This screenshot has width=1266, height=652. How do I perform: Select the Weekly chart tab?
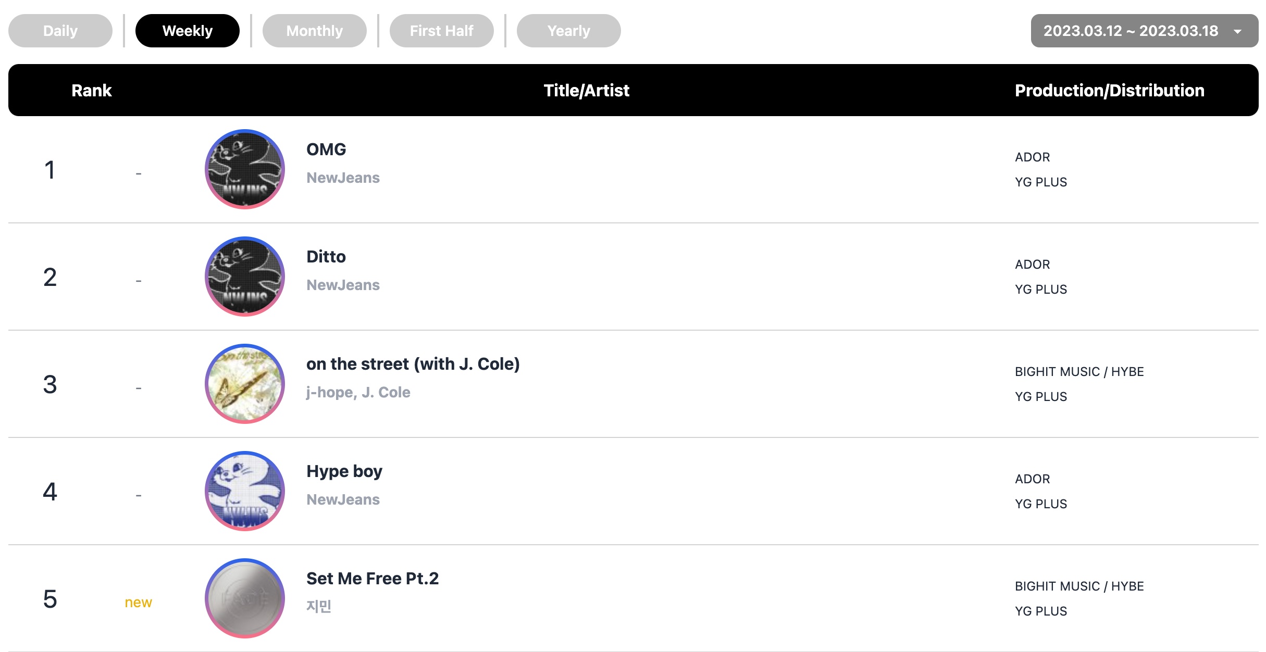[188, 31]
